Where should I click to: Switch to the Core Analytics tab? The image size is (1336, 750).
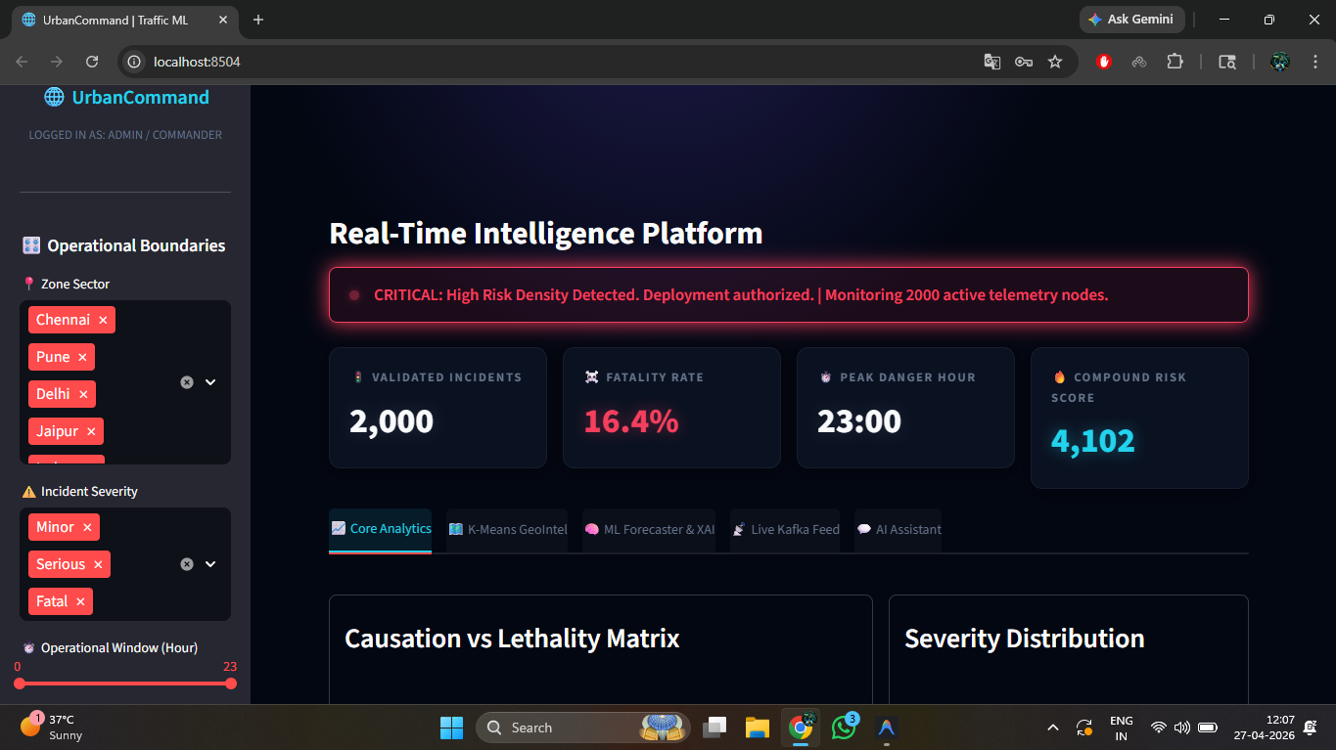point(381,529)
